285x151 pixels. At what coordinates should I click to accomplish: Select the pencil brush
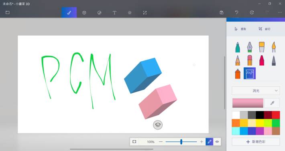238,60
